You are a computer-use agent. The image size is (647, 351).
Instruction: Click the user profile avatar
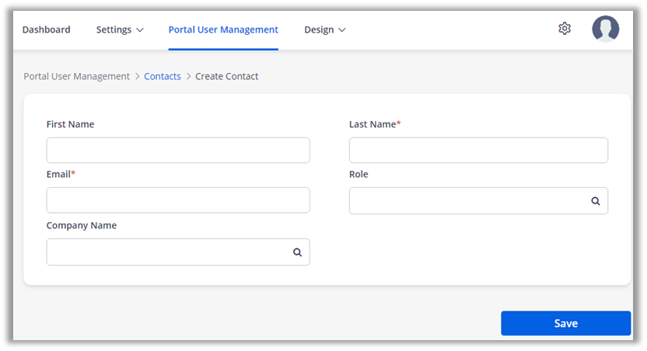tap(605, 29)
